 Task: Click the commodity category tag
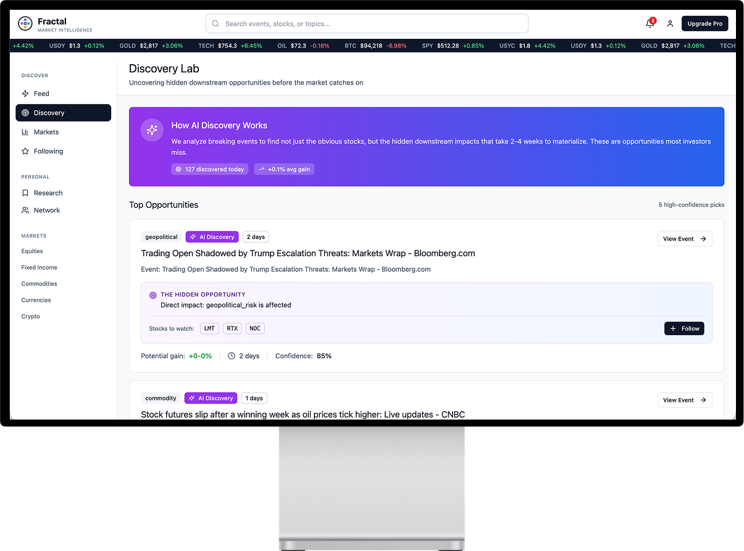click(161, 399)
